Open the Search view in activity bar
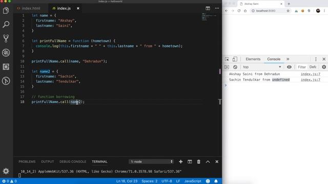Viewport: 328px width, 184px height. (6, 25)
